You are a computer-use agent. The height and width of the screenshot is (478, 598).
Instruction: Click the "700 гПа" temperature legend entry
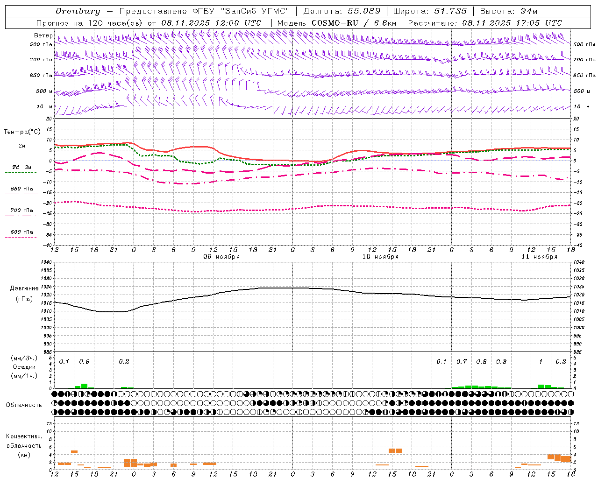pos(22,211)
